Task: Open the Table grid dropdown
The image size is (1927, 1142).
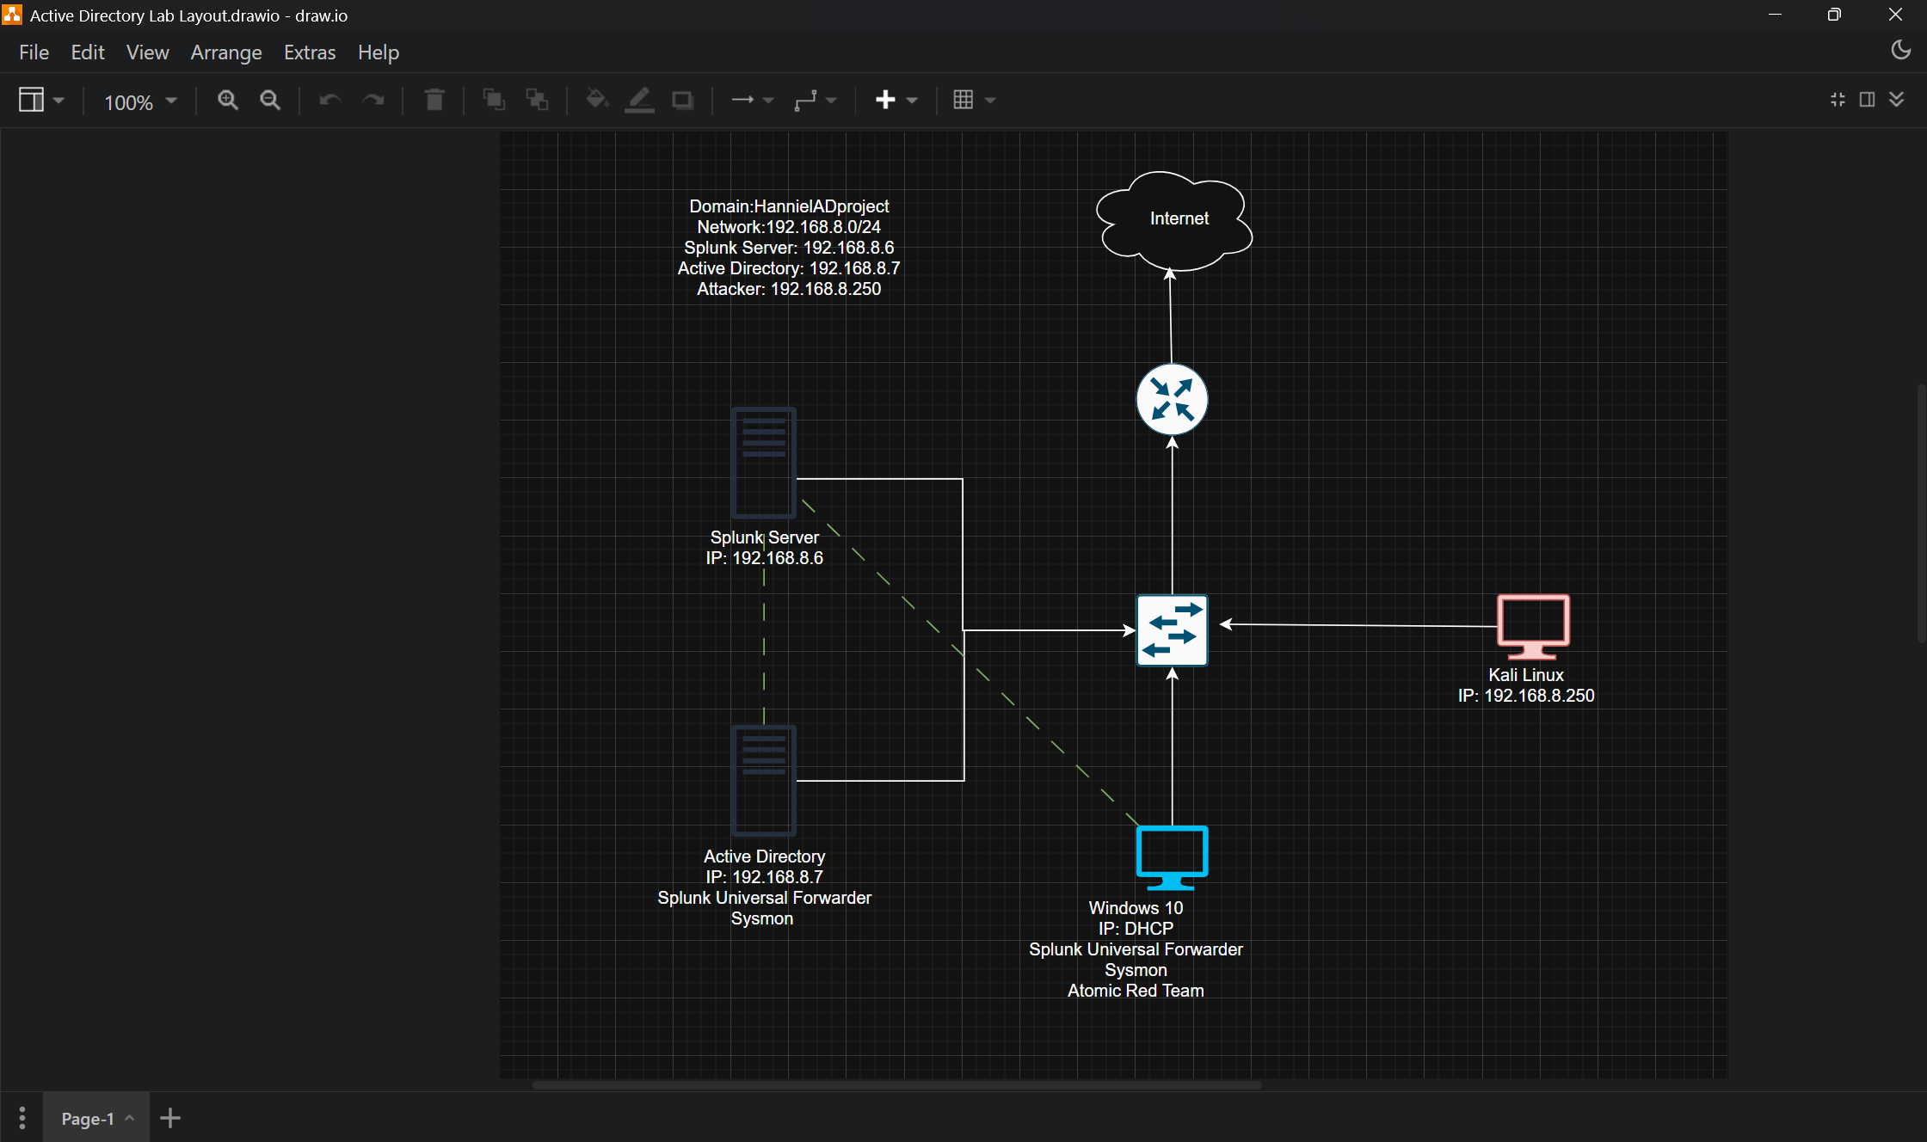Action: pos(974,101)
